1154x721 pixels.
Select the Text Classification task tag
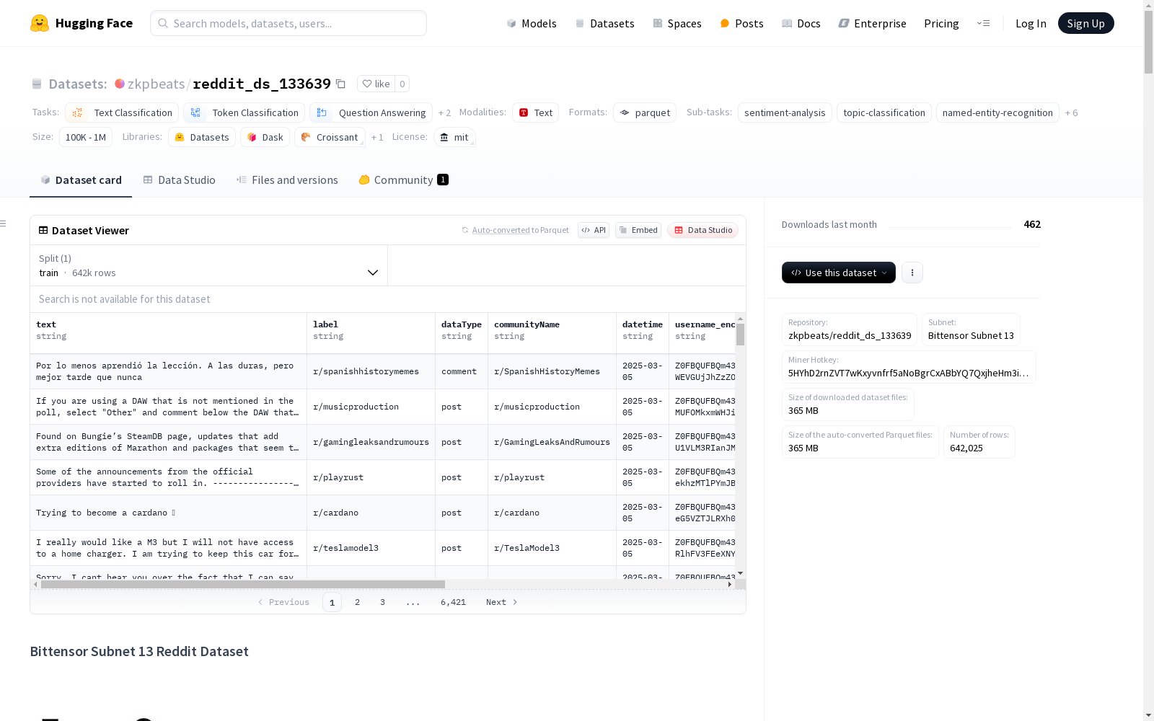122,112
